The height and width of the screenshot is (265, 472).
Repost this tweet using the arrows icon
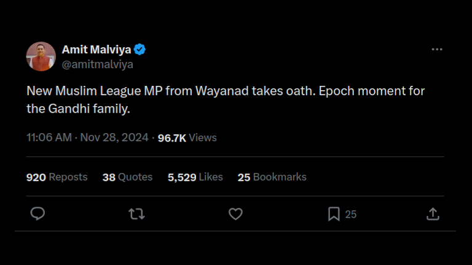tap(136, 213)
